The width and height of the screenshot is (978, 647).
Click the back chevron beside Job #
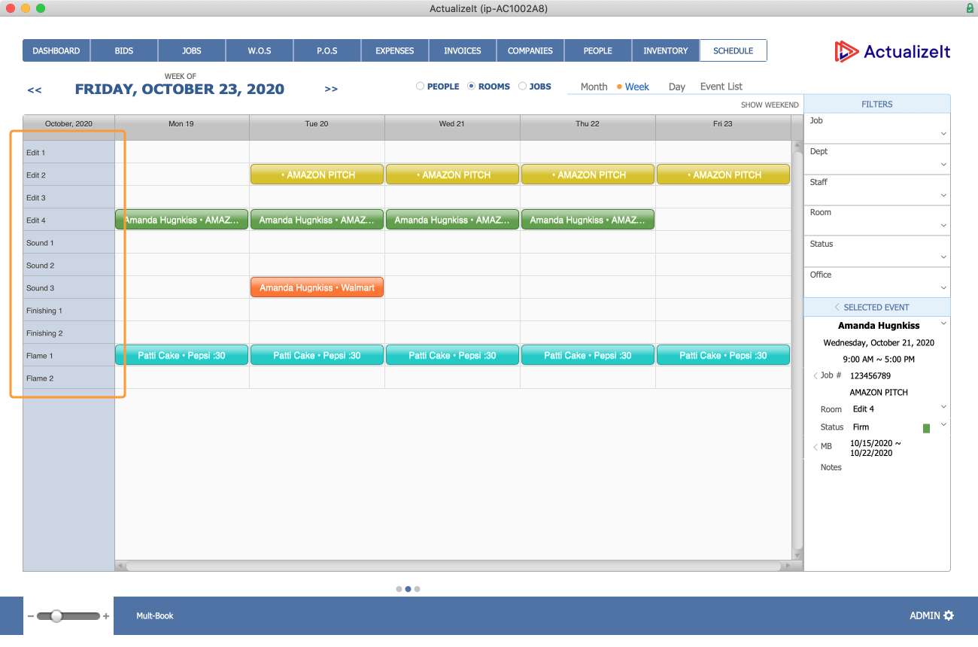(815, 375)
